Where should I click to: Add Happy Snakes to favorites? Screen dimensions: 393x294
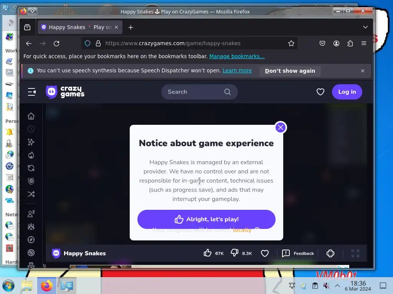pyautogui.click(x=265, y=253)
